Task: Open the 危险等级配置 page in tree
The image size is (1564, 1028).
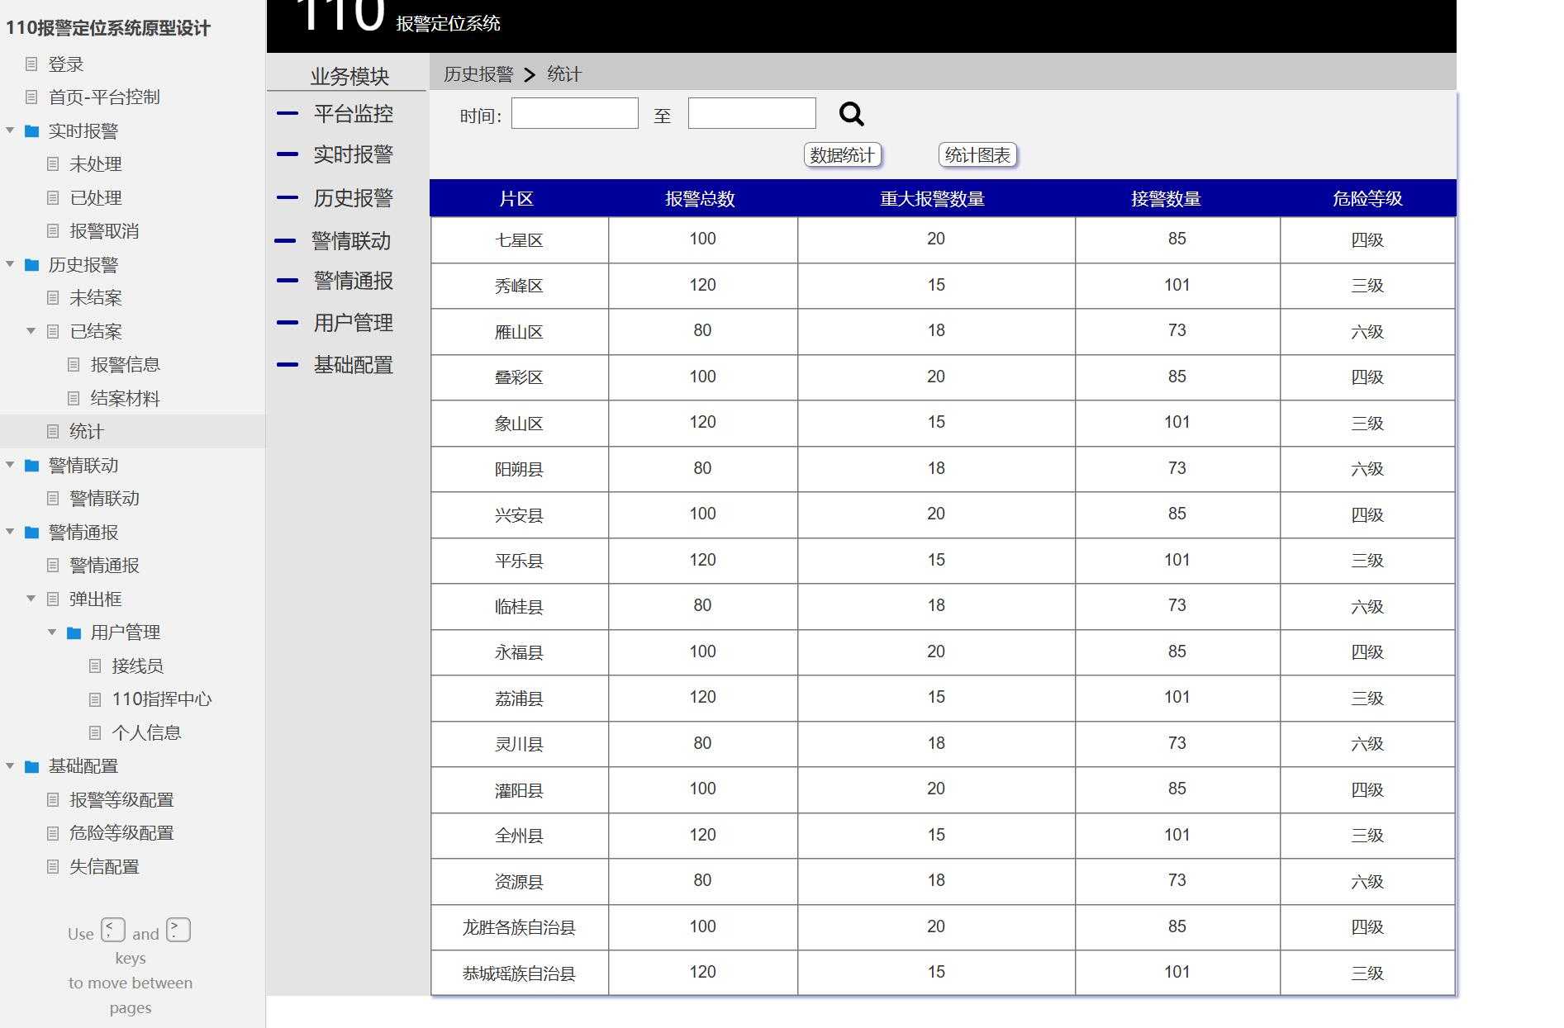Action: click(121, 833)
